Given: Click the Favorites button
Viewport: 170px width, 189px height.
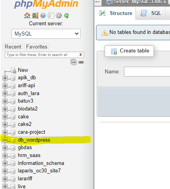Looking at the screenshot, I should coord(37,47).
